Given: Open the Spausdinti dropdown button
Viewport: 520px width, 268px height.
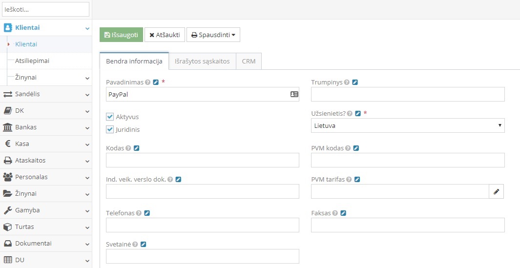Looking at the screenshot, I should click(x=213, y=35).
